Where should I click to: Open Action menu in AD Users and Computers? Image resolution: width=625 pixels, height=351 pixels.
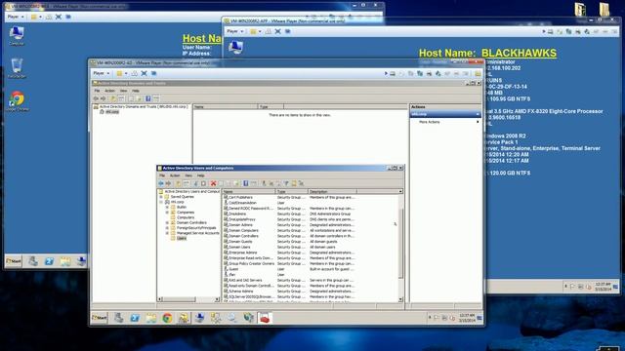point(175,175)
